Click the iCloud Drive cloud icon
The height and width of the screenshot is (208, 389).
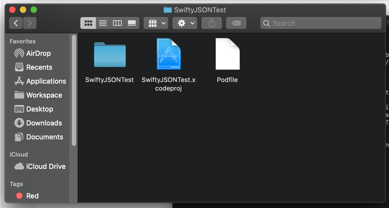19,166
